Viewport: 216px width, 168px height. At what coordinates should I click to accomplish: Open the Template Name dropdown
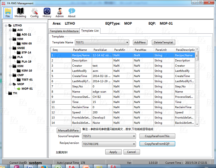pyautogui.click(x=127, y=42)
